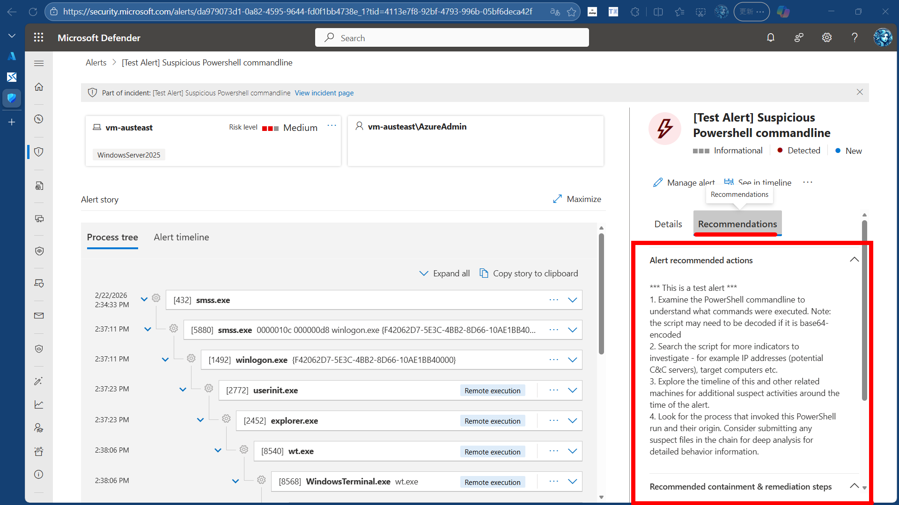Open the email envelope icon in sidebar

(39, 316)
